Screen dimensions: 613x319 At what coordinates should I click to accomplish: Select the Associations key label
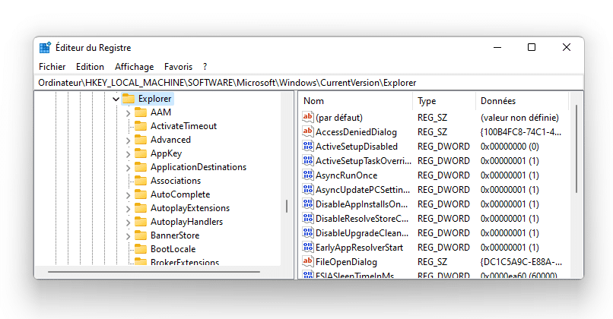click(x=176, y=181)
